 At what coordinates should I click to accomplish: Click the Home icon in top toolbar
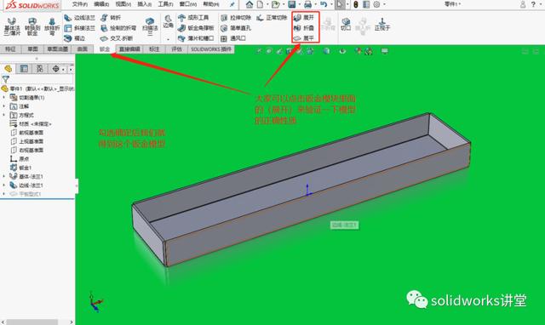[250, 4]
